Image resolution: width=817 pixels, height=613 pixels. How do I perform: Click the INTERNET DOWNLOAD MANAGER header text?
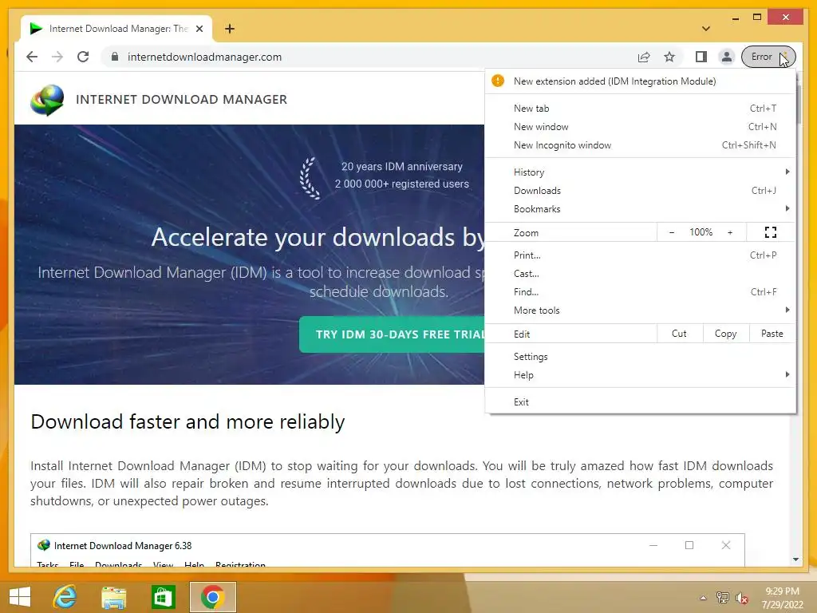tap(181, 100)
